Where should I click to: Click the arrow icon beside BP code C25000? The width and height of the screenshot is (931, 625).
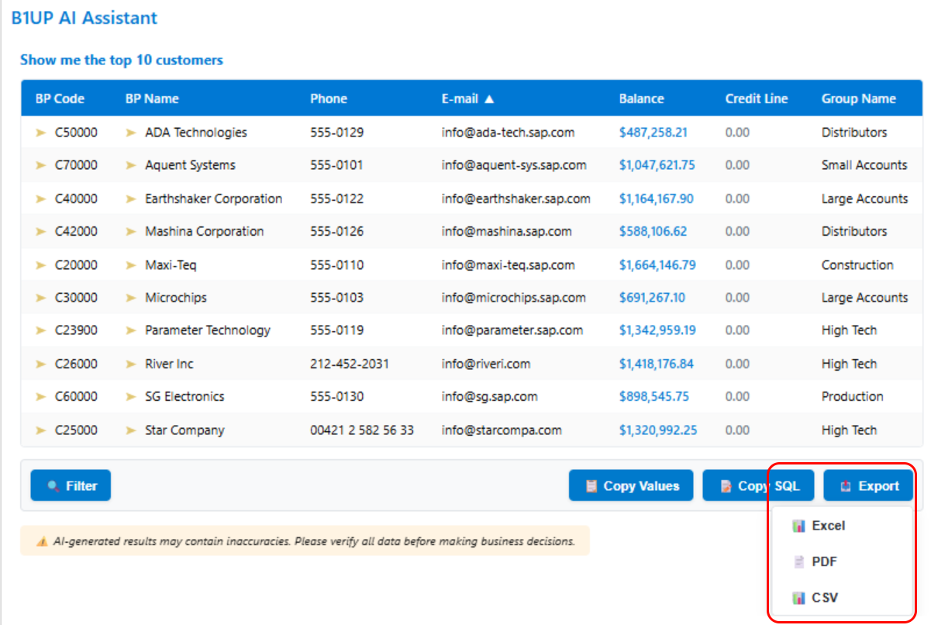pos(41,430)
